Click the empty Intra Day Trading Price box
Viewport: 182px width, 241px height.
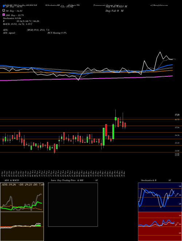(73, 204)
